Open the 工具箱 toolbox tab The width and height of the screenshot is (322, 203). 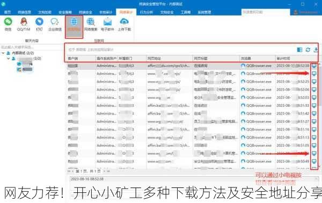pos(186,12)
